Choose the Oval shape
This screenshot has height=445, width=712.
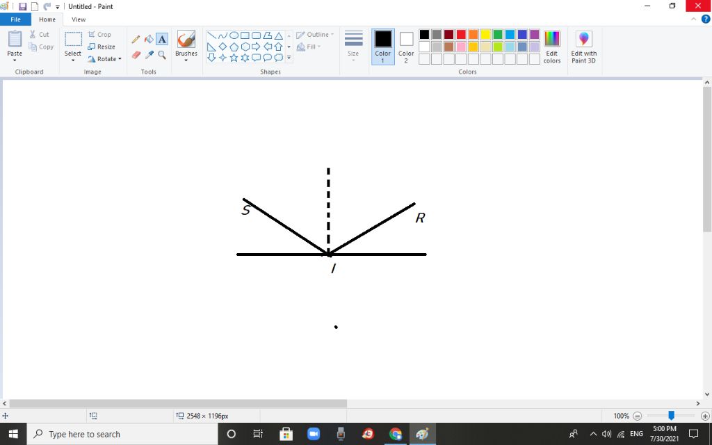tap(234, 35)
